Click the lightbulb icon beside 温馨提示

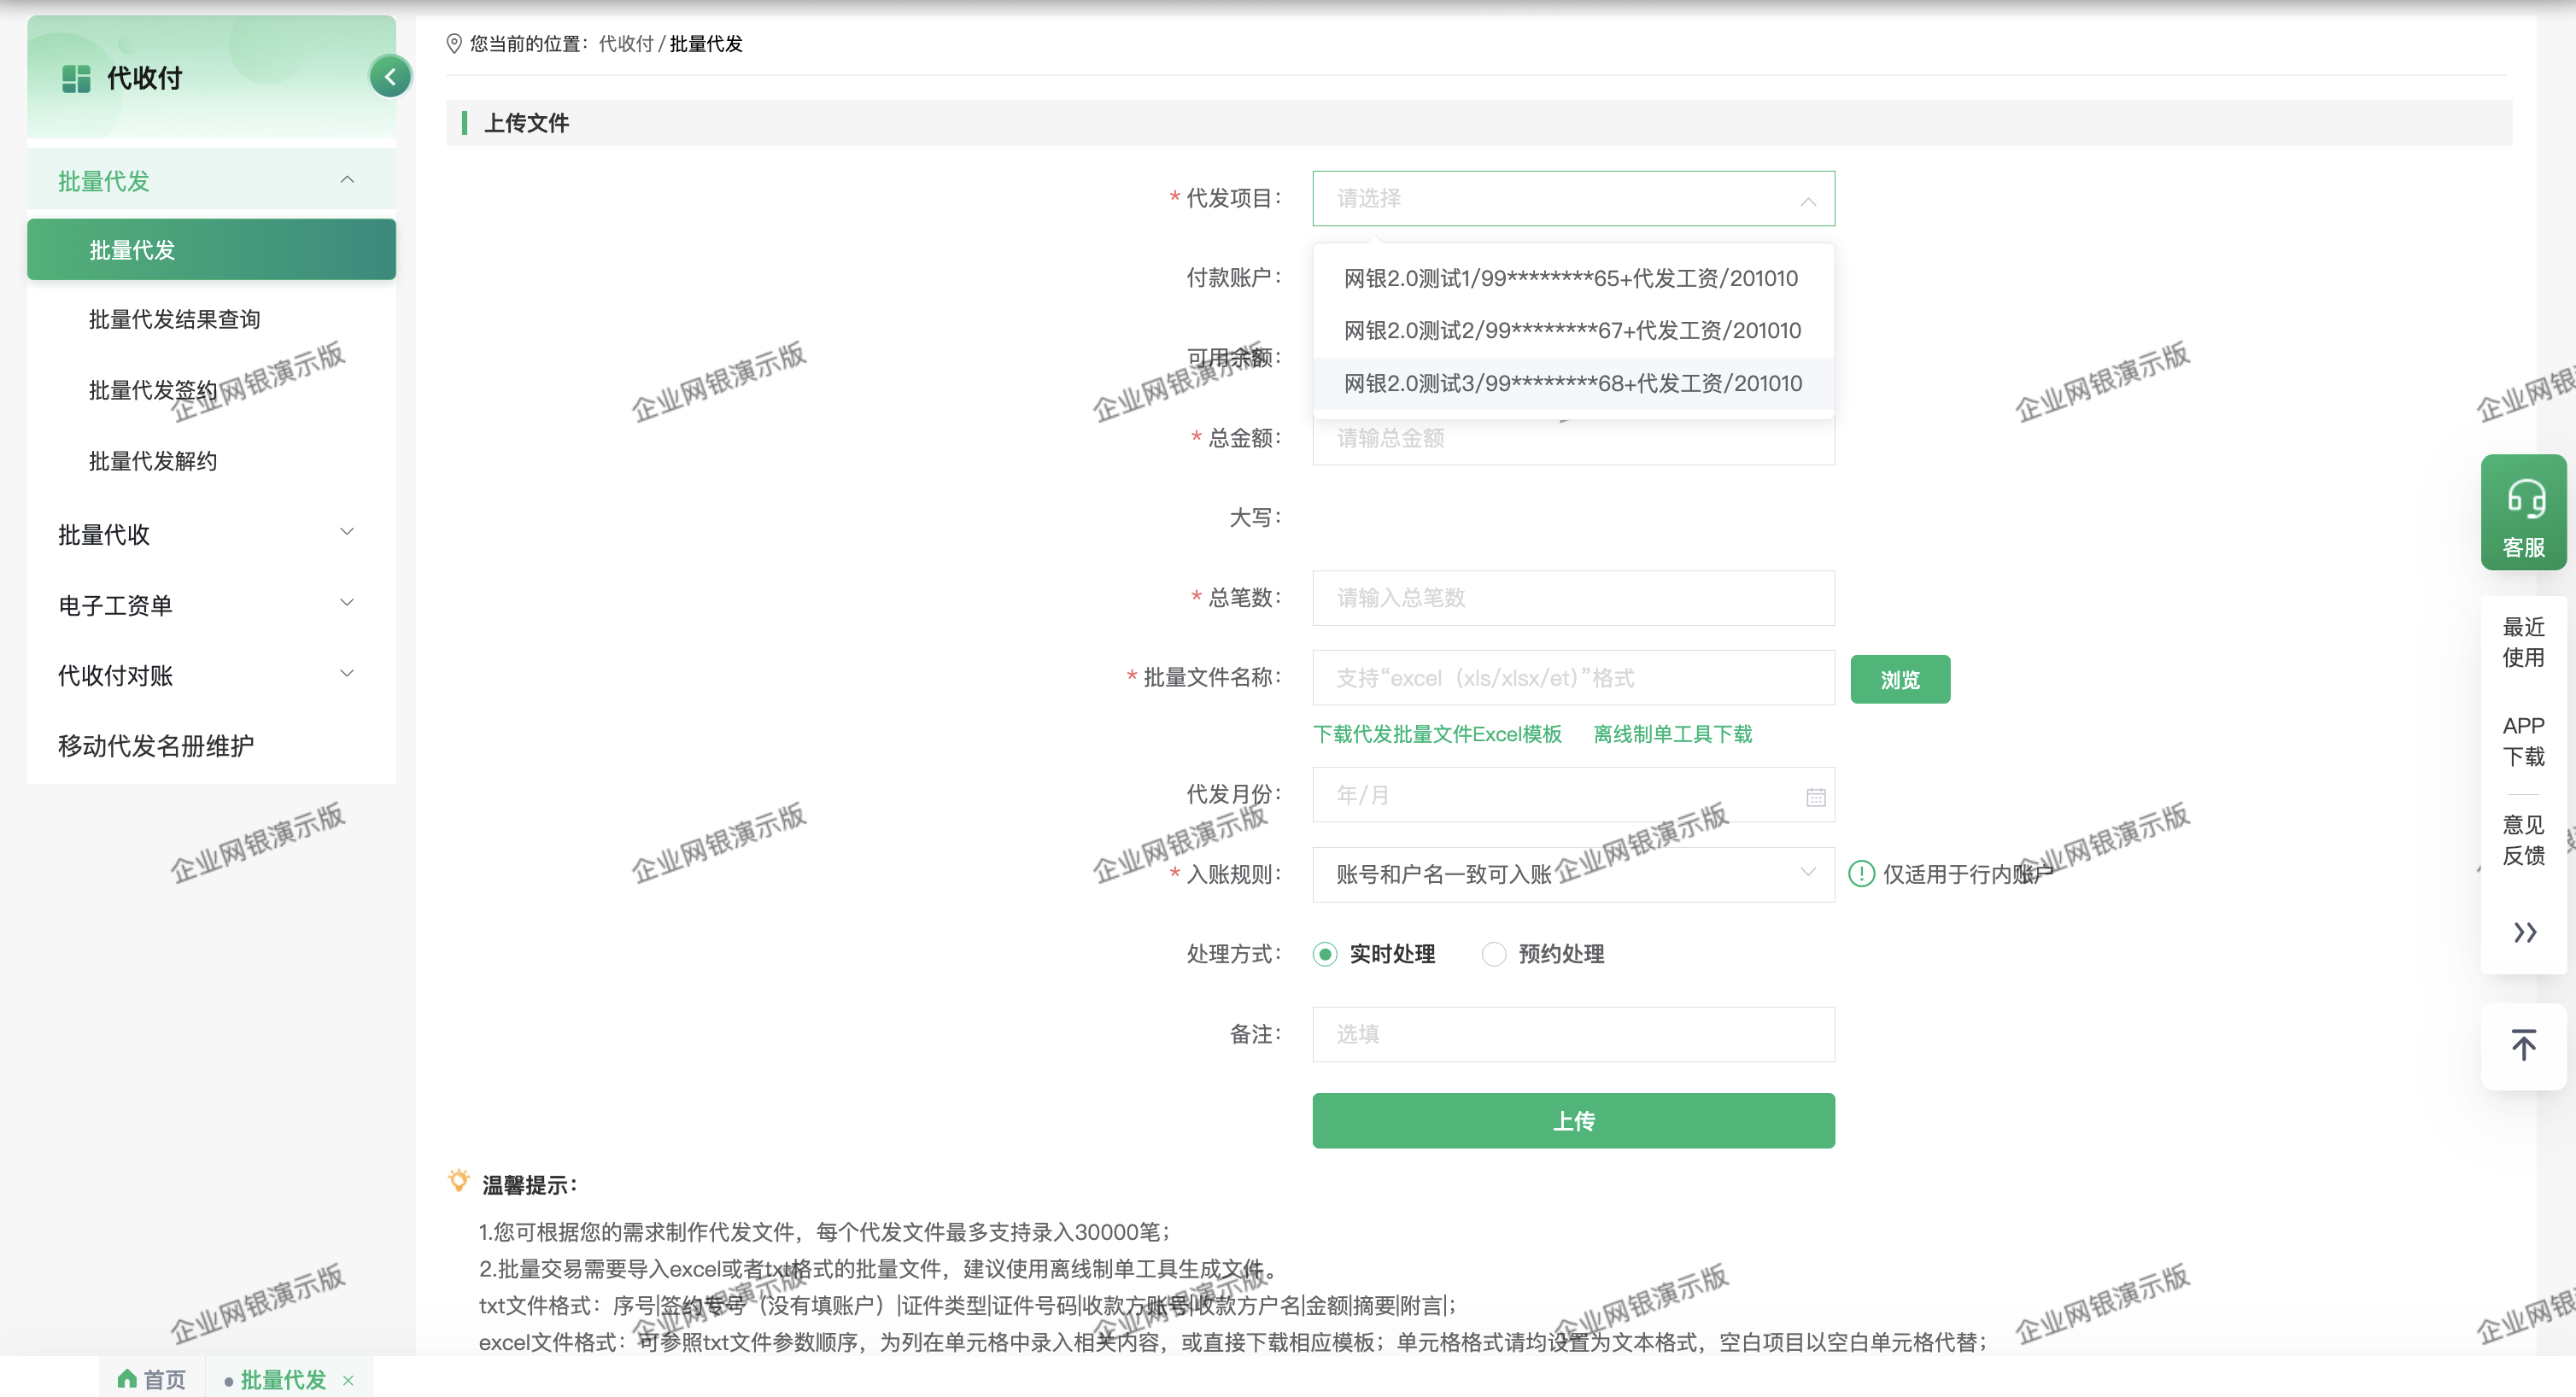tap(459, 1181)
